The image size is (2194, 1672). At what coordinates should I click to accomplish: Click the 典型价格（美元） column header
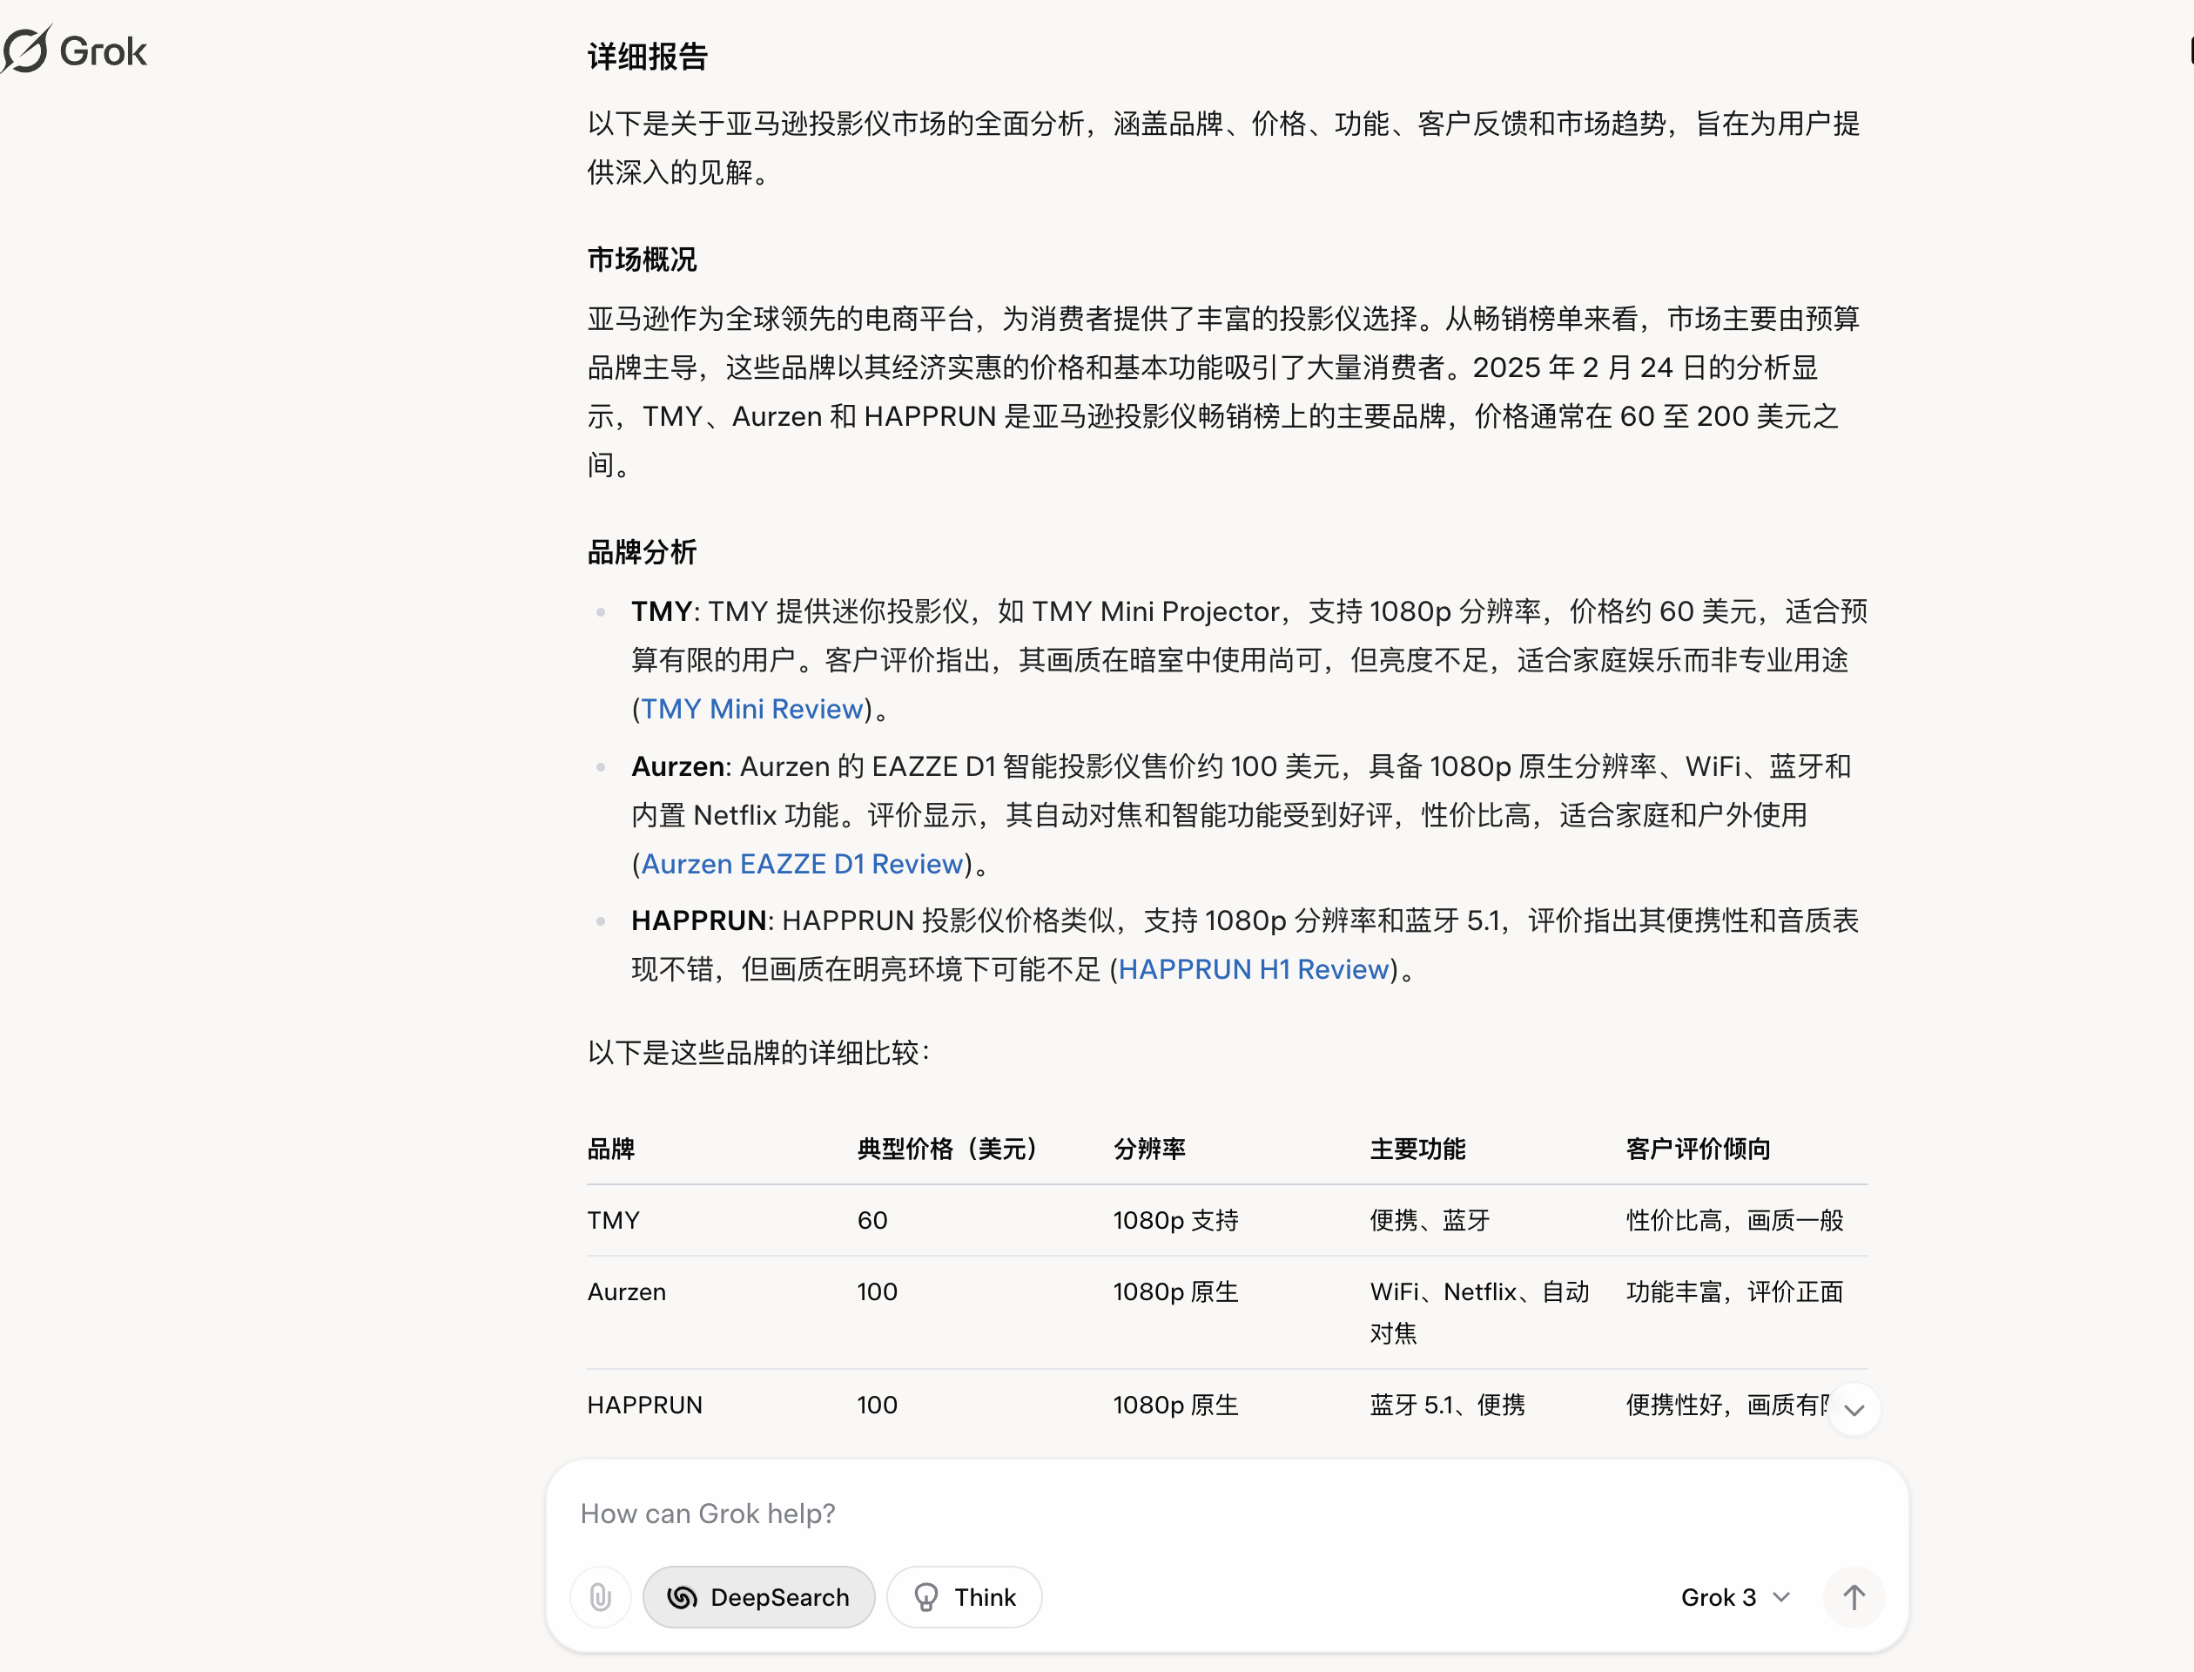pos(947,1149)
